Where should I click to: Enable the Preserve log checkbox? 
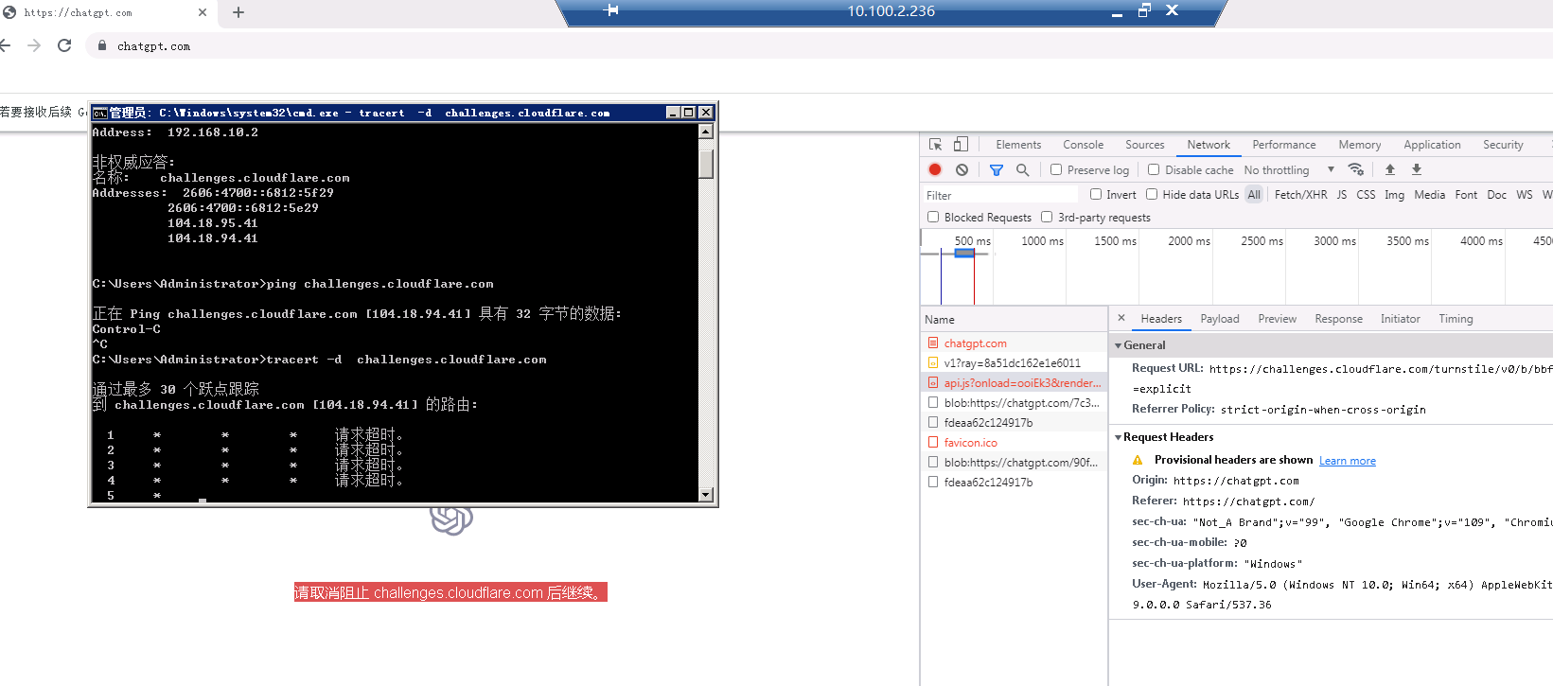click(x=1056, y=170)
